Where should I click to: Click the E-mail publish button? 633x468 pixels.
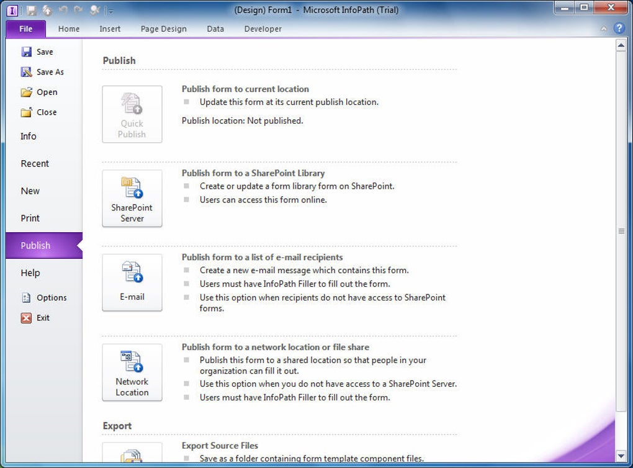click(x=132, y=282)
